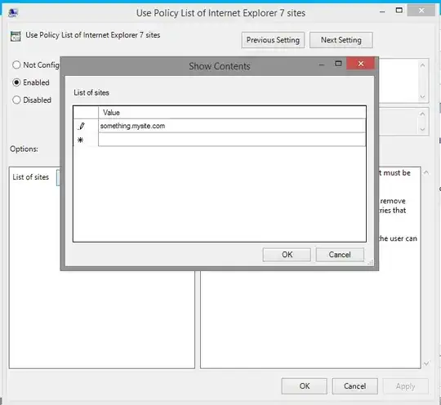Select the Disabled radio button
This screenshot has width=441, height=405.
16,100
